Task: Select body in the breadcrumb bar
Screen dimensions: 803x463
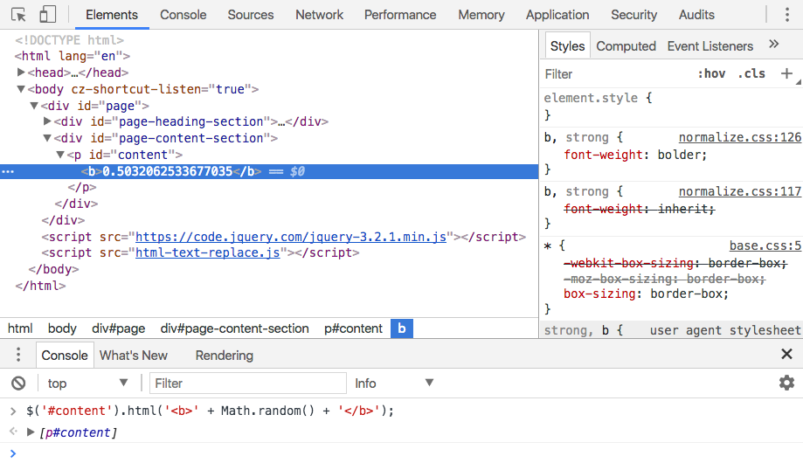Action: click(x=62, y=328)
